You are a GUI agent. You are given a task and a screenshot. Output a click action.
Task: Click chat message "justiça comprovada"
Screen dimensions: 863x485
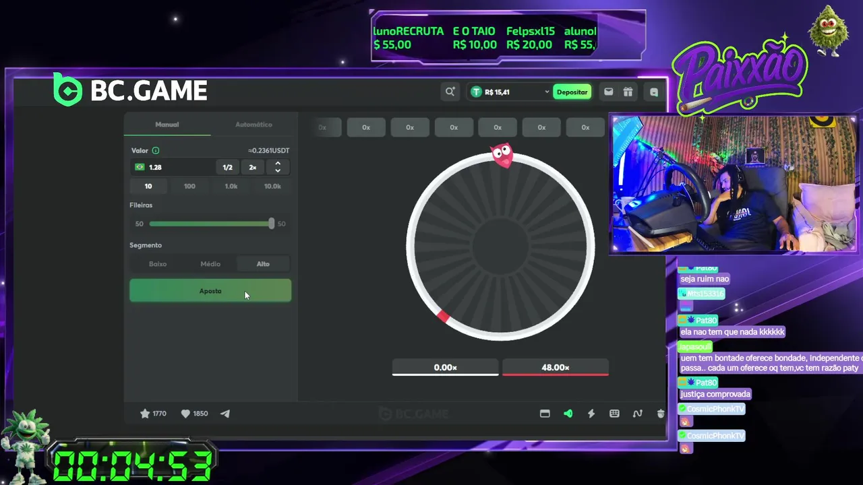[x=715, y=394]
